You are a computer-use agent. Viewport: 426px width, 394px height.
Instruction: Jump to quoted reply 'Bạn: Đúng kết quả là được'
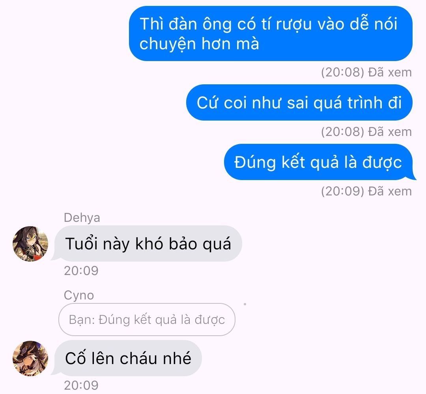(x=147, y=320)
